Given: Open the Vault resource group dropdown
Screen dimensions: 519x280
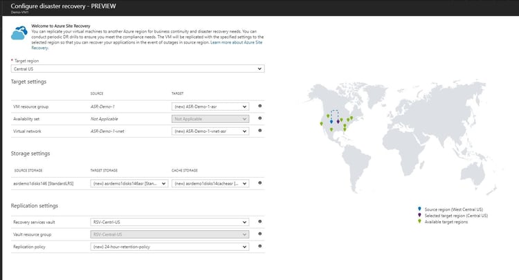Looking at the screenshot, I should 170,234.
